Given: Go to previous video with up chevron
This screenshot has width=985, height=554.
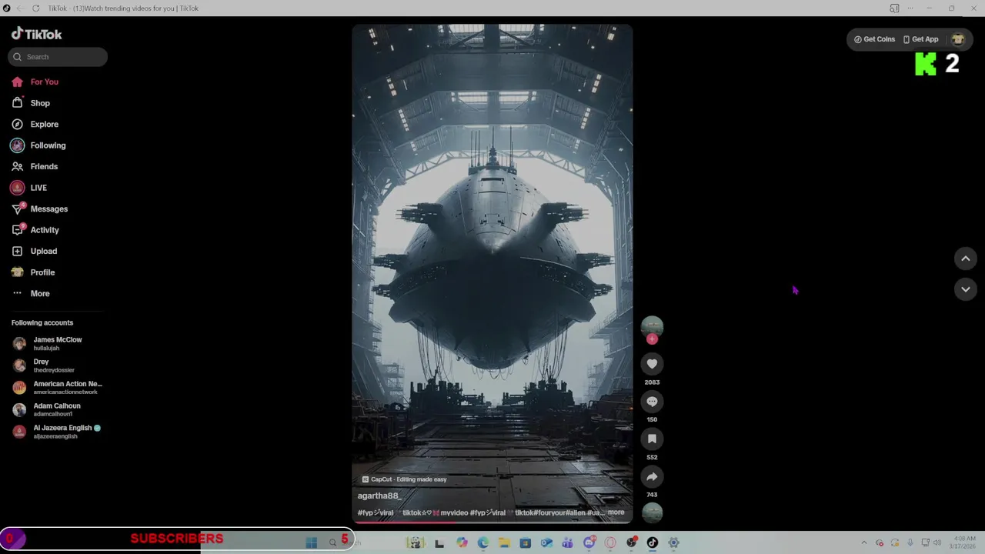Looking at the screenshot, I should [965, 259].
